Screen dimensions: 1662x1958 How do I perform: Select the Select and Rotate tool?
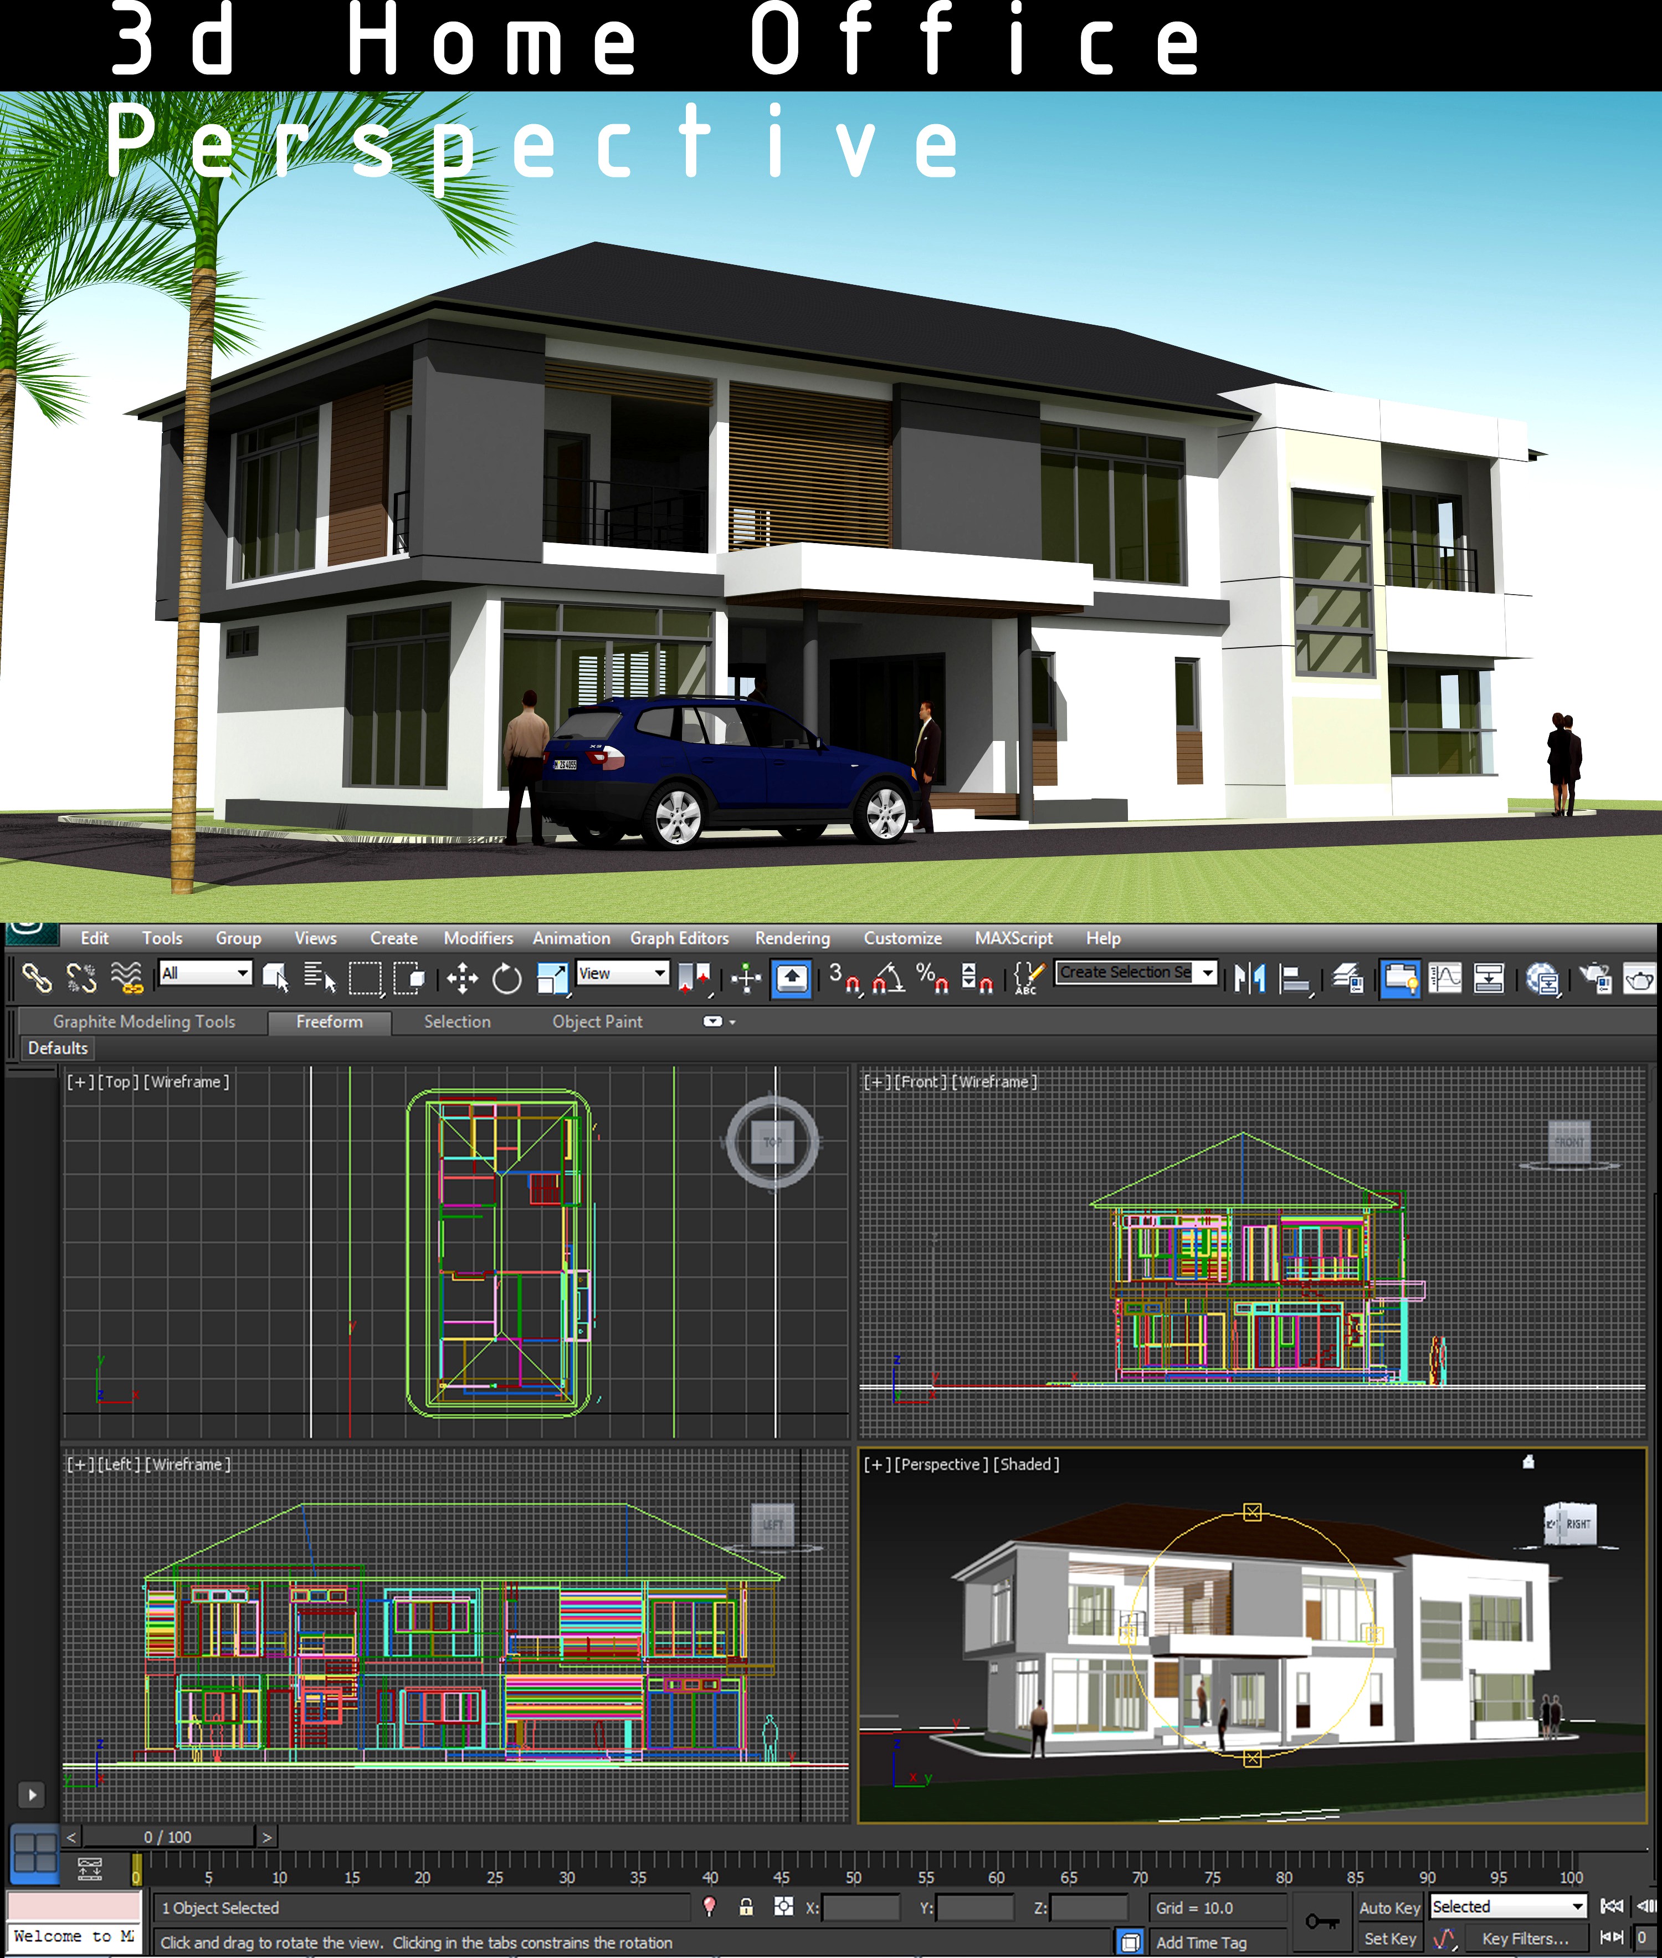(507, 979)
